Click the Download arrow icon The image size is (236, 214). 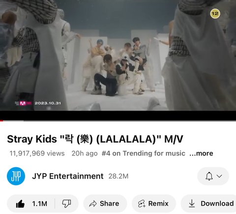coord(192,204)
